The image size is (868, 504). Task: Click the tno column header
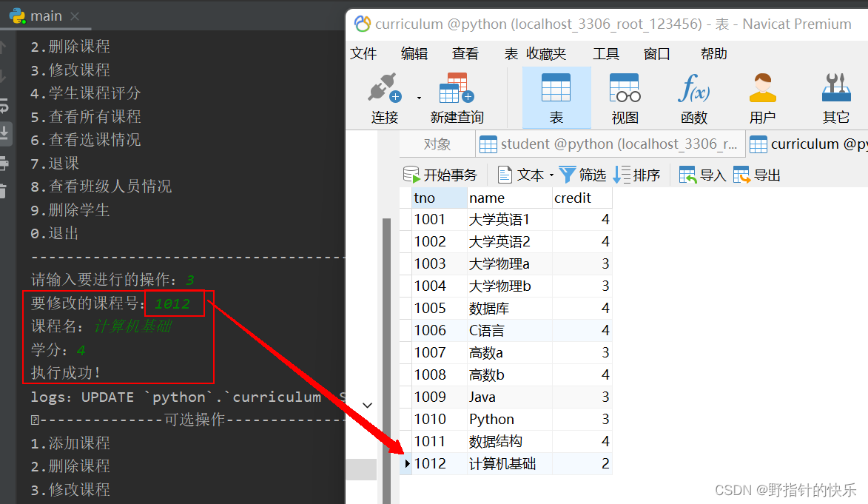tap(440, 198)
